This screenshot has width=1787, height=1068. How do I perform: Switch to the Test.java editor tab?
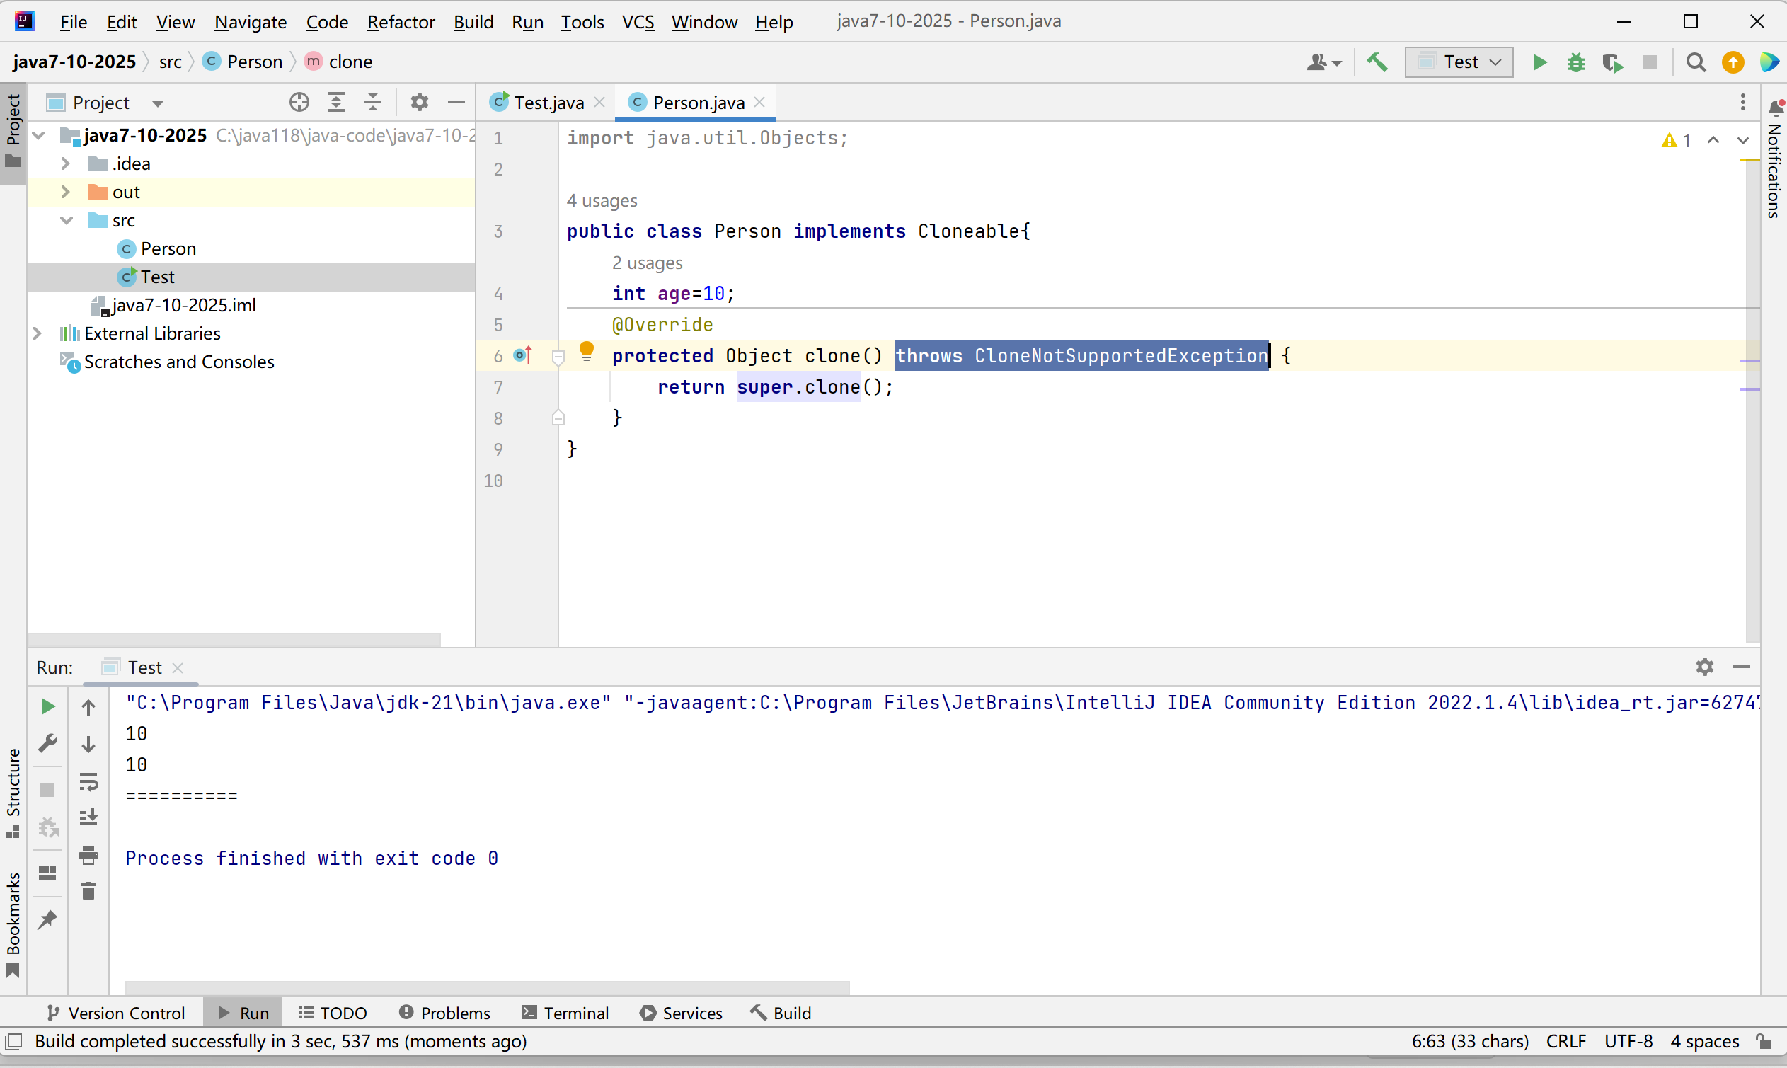click(548, 102)
